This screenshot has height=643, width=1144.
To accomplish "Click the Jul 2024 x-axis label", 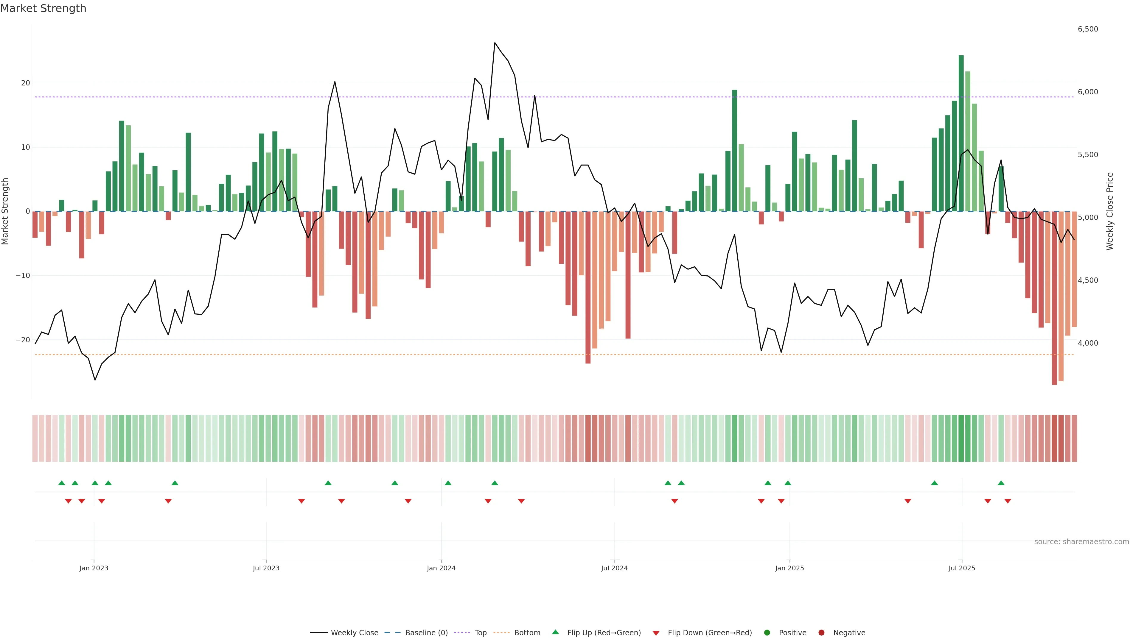I will 614,568.
